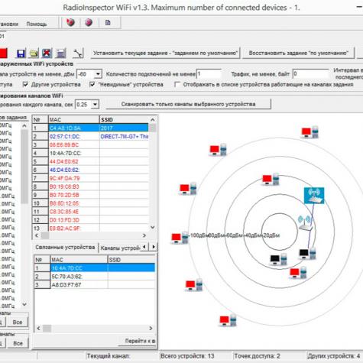Select the red computer at the radar's bottom edge
The width and height of the screenshot is (363, 363).
click(228, 320)
